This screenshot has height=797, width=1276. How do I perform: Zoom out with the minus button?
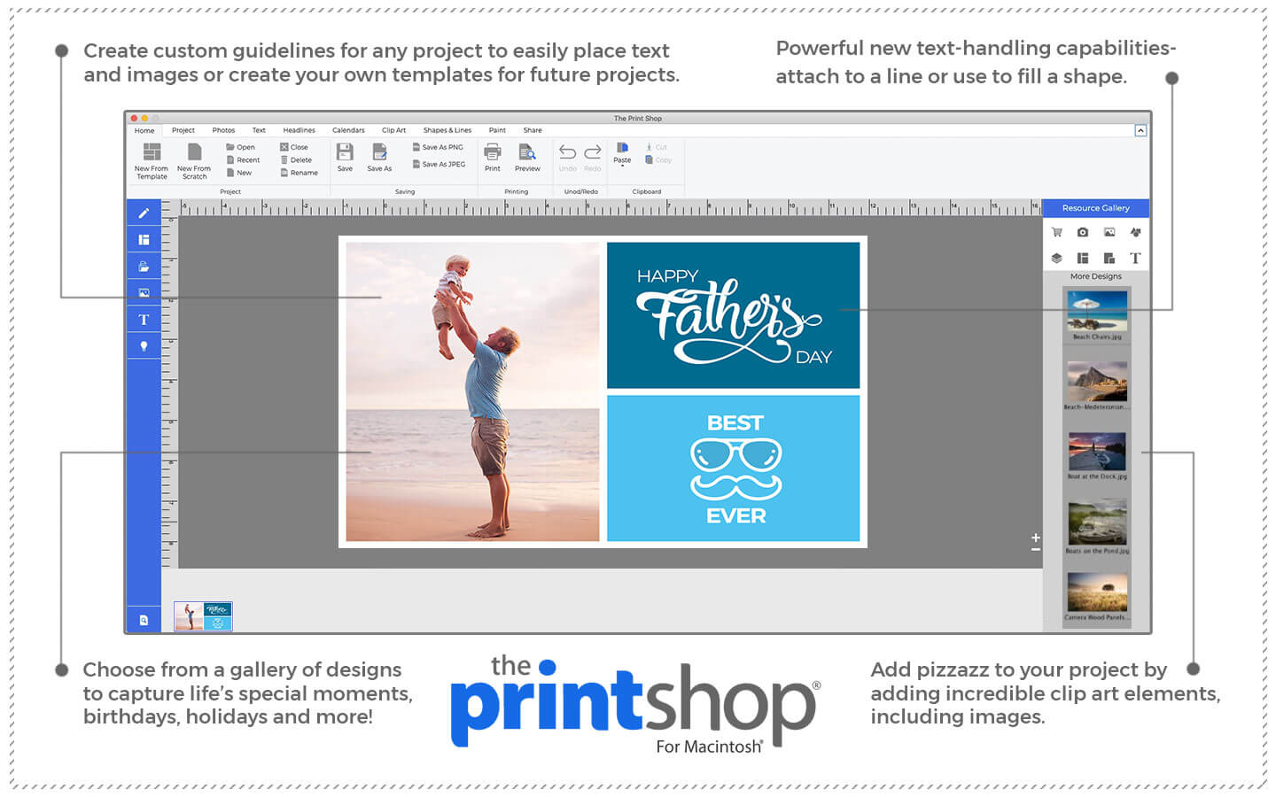click(x=1035, y=550)
